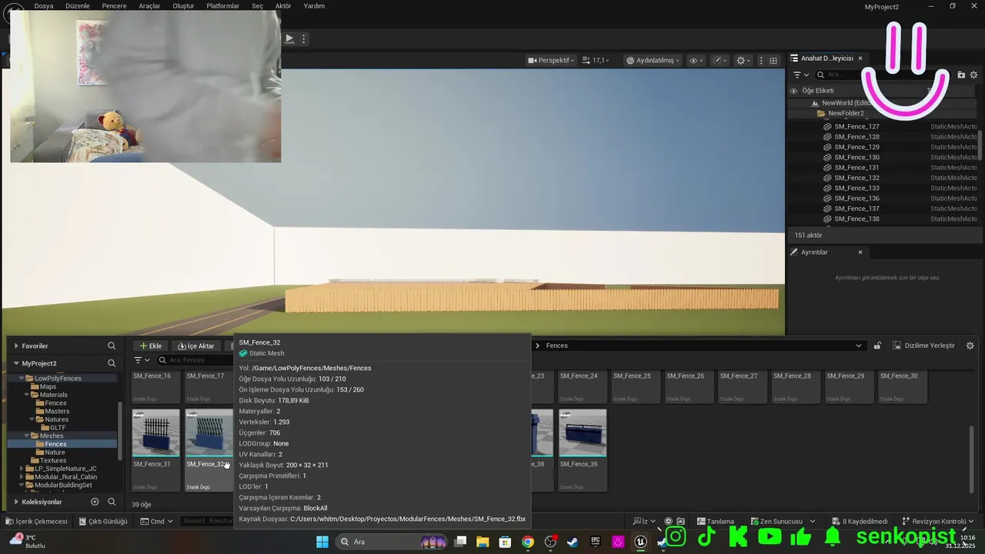This screenshot has height=554, width=985.
Task: Open content browser filter dropdown
Action: coord(142,360)
